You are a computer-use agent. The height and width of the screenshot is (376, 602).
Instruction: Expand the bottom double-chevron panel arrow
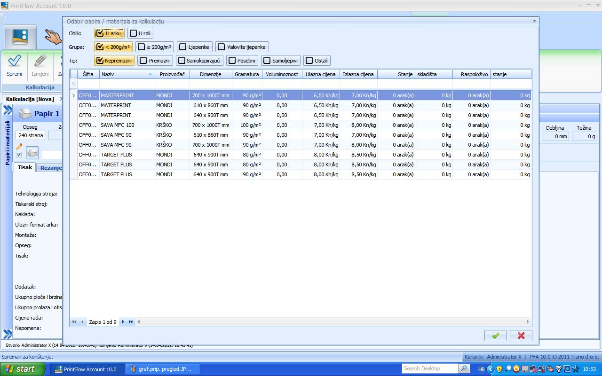coord(8,334)
